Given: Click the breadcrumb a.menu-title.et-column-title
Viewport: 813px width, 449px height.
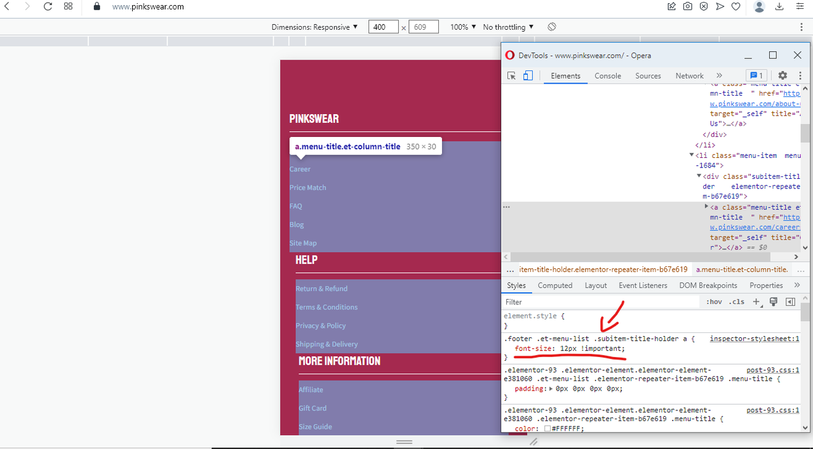Looking at the screenshot, I should 742,270.
